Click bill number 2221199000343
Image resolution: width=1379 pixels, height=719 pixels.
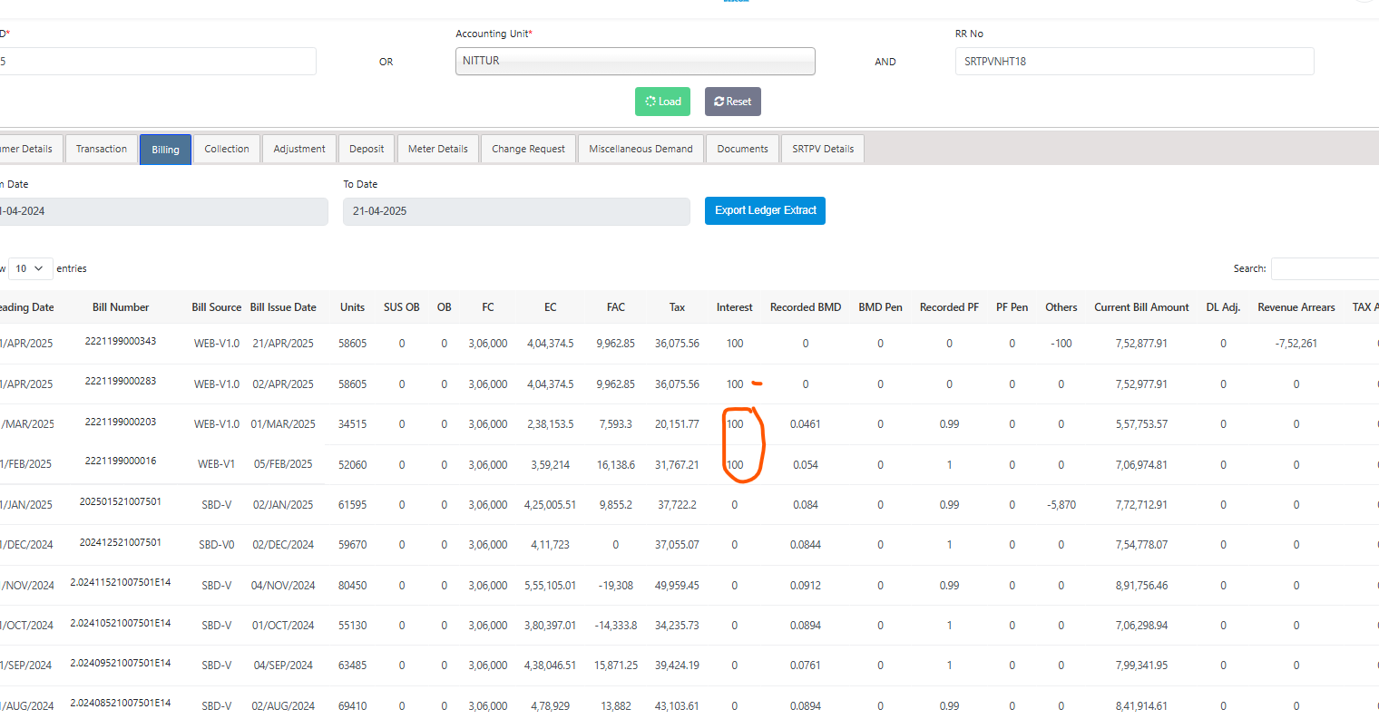coord(121,341)
